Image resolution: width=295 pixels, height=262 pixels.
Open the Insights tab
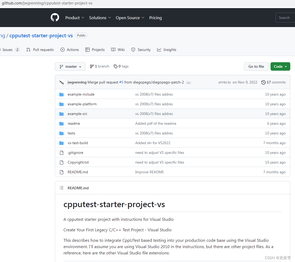[x=167, y=50]
